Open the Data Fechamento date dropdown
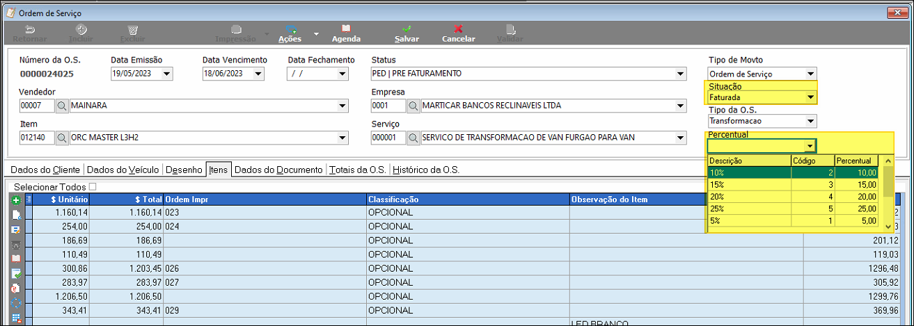914x326 pixels. click(343, 73)
